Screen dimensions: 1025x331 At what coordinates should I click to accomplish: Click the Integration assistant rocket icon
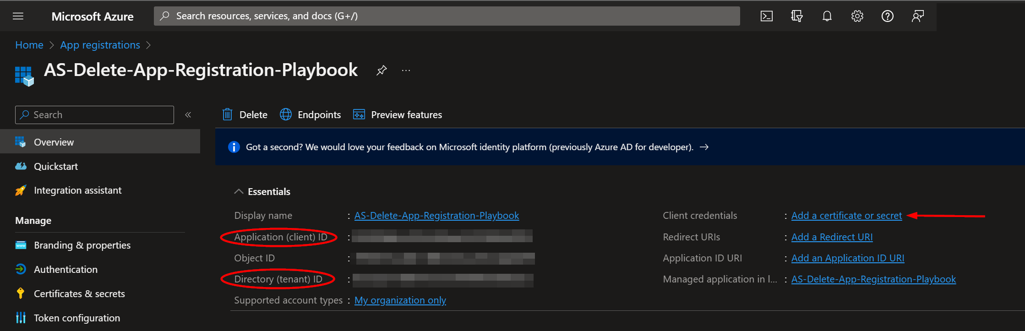[x=21, y=190]
